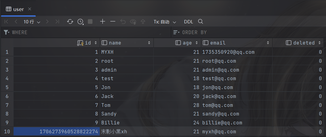
Task: Select age cell 24 in Billie row
Action: click(x=177, y=123)
